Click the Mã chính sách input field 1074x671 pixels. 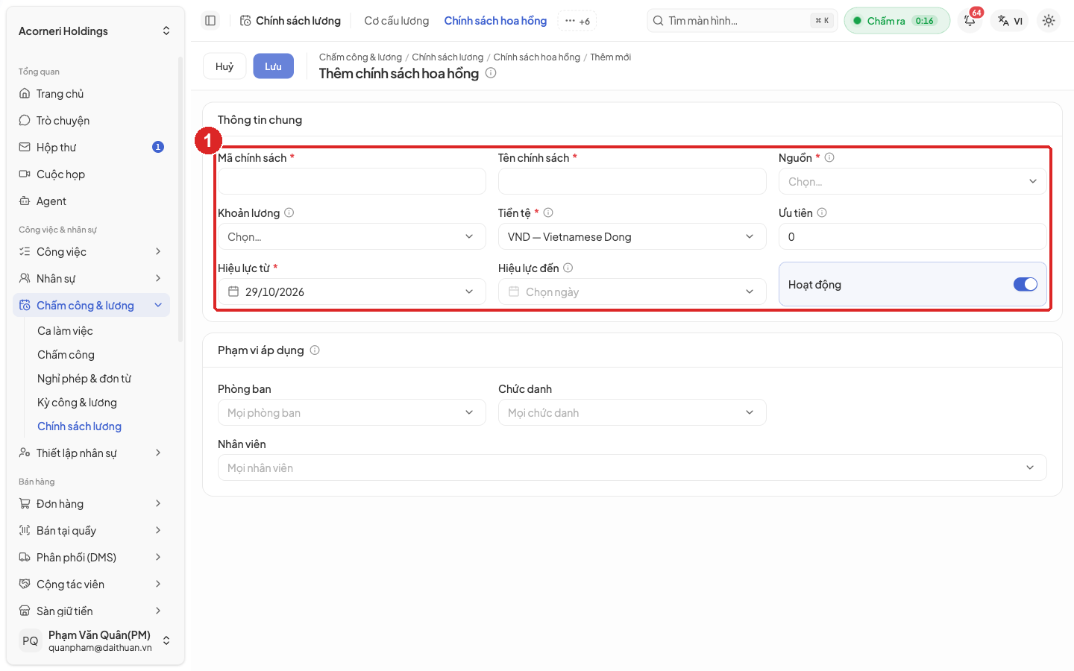click(x=352, y=181)
